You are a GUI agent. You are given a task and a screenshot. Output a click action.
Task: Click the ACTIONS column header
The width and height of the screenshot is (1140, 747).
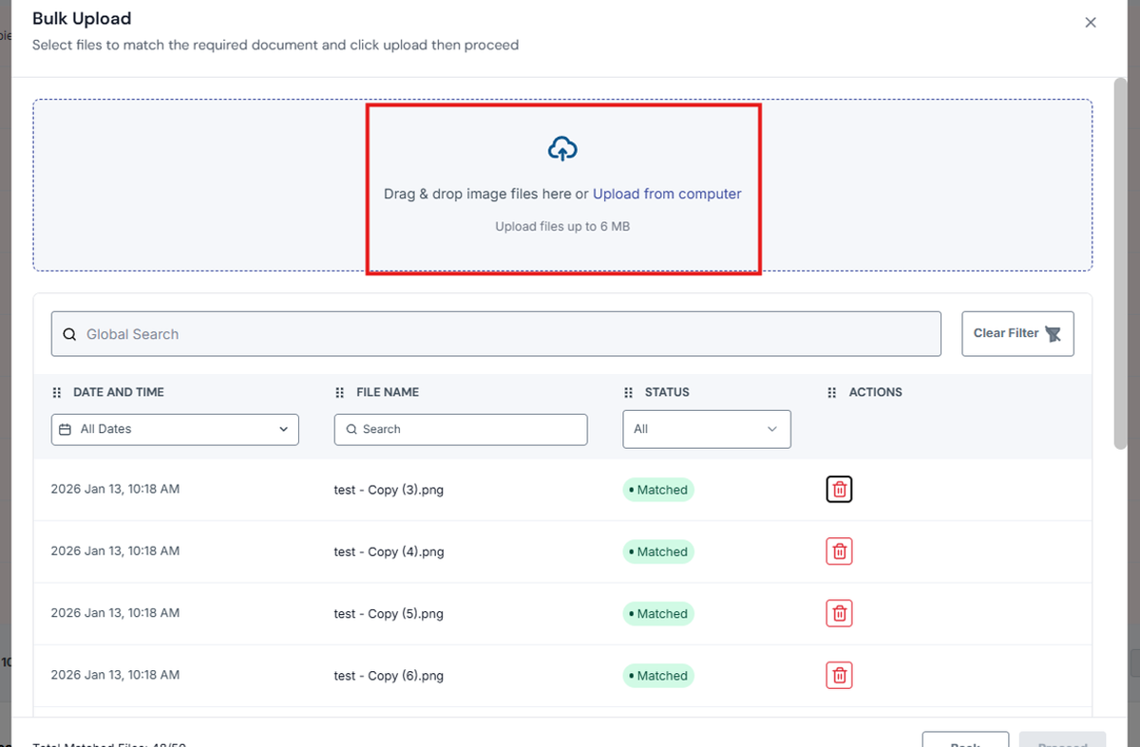coord(876,392)
